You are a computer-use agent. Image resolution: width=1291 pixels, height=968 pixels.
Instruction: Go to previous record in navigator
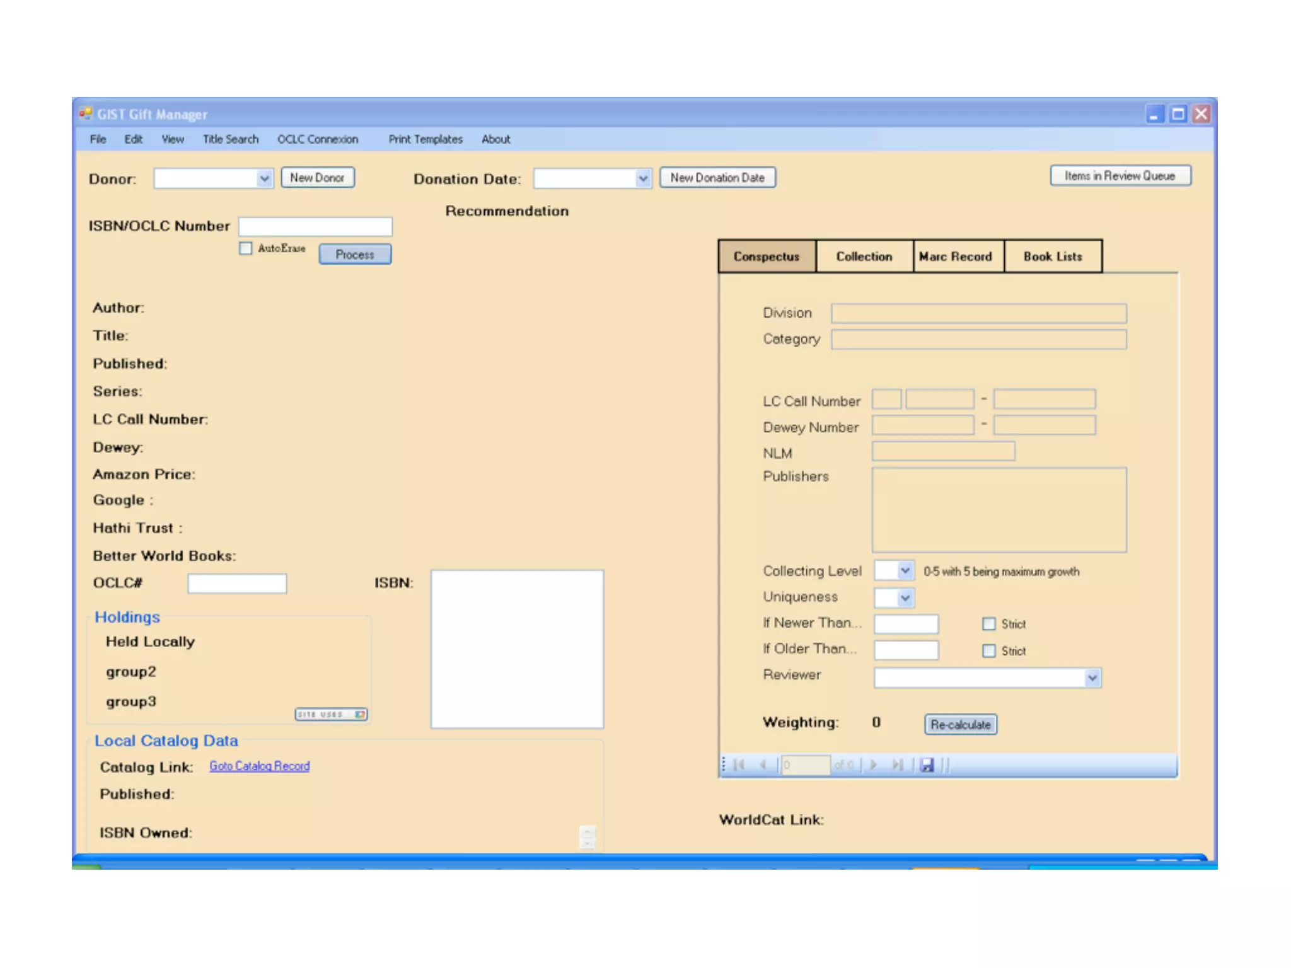pos(763,765)
